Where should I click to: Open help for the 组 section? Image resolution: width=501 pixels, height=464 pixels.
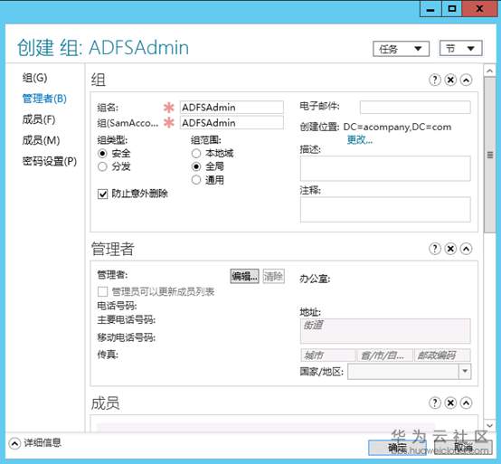(435, 80)
